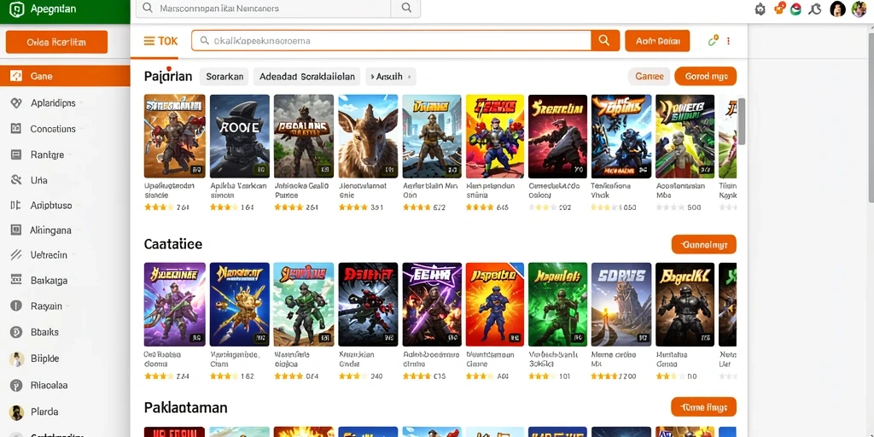Click the orange button beside Paklaotaman heading
874x437 pixels.
(703, 407)
